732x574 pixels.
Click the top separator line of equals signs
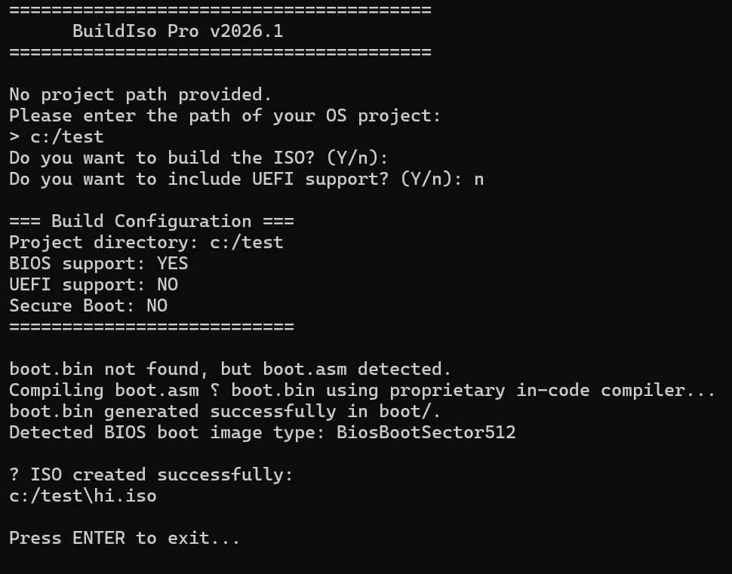[220, 10]
